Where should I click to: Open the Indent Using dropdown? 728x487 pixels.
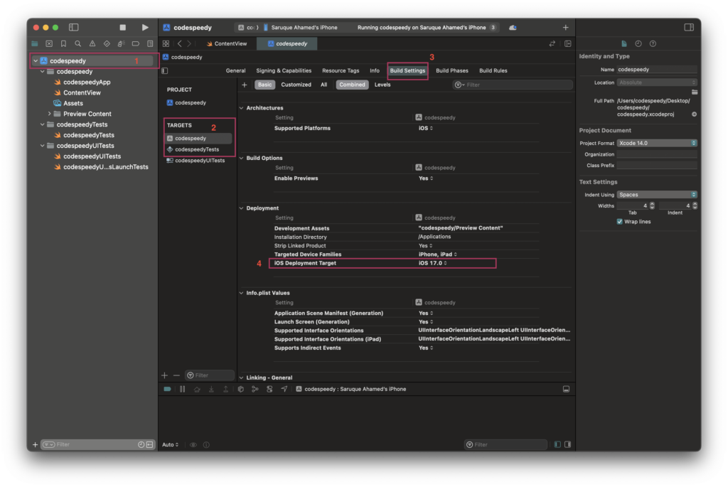(657, 195)
